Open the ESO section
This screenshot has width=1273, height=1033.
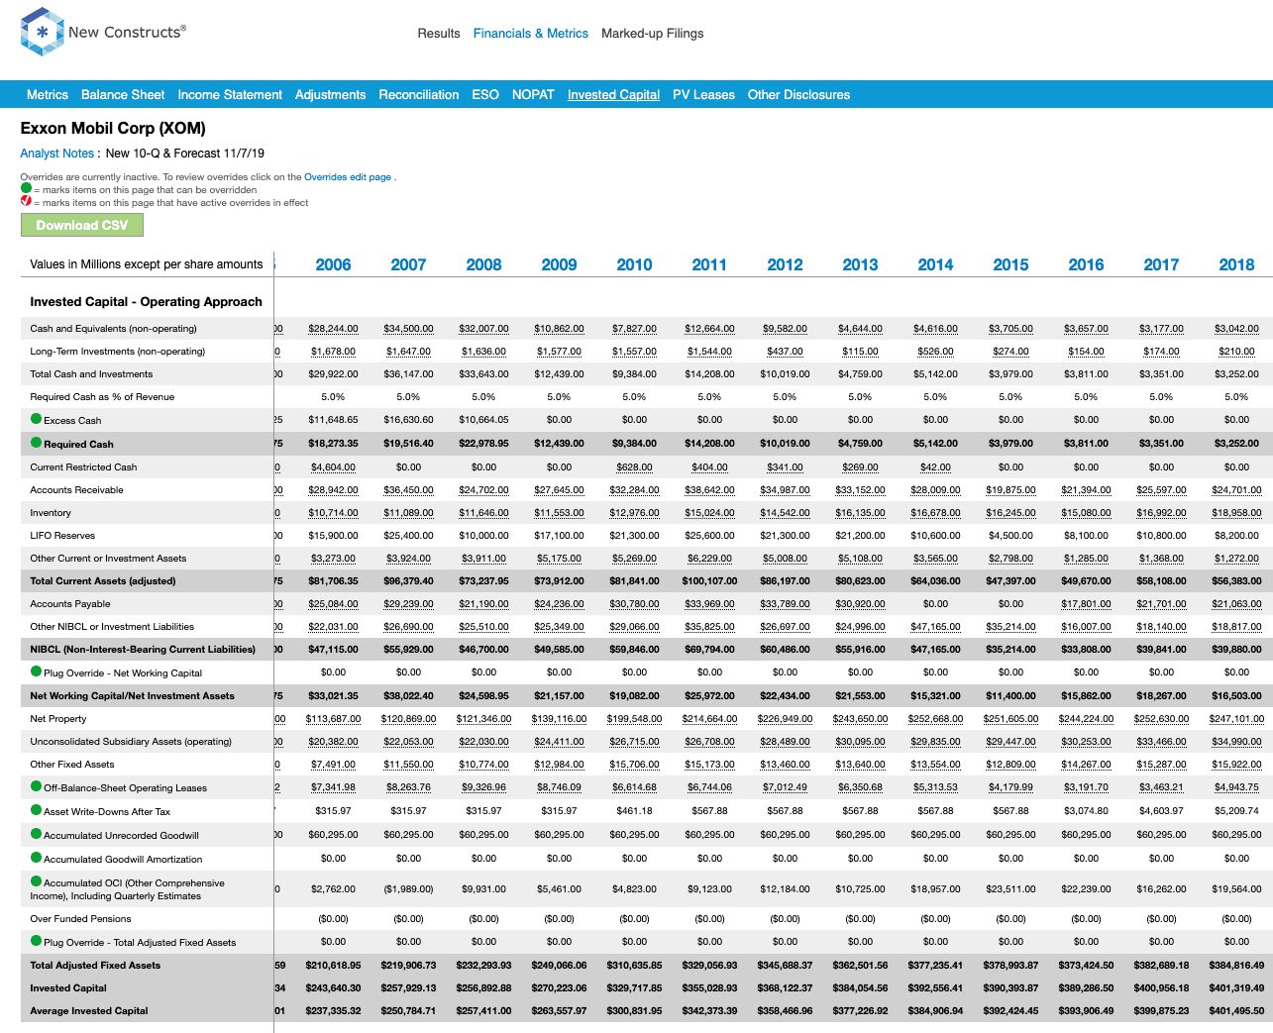pyautogui.click(x=485, y=95)
